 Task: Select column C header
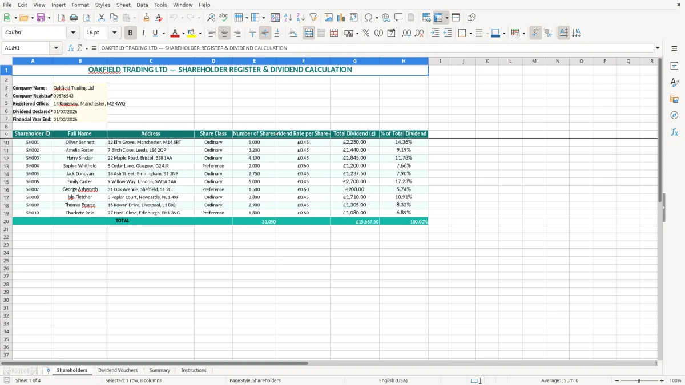click(151, 61)
